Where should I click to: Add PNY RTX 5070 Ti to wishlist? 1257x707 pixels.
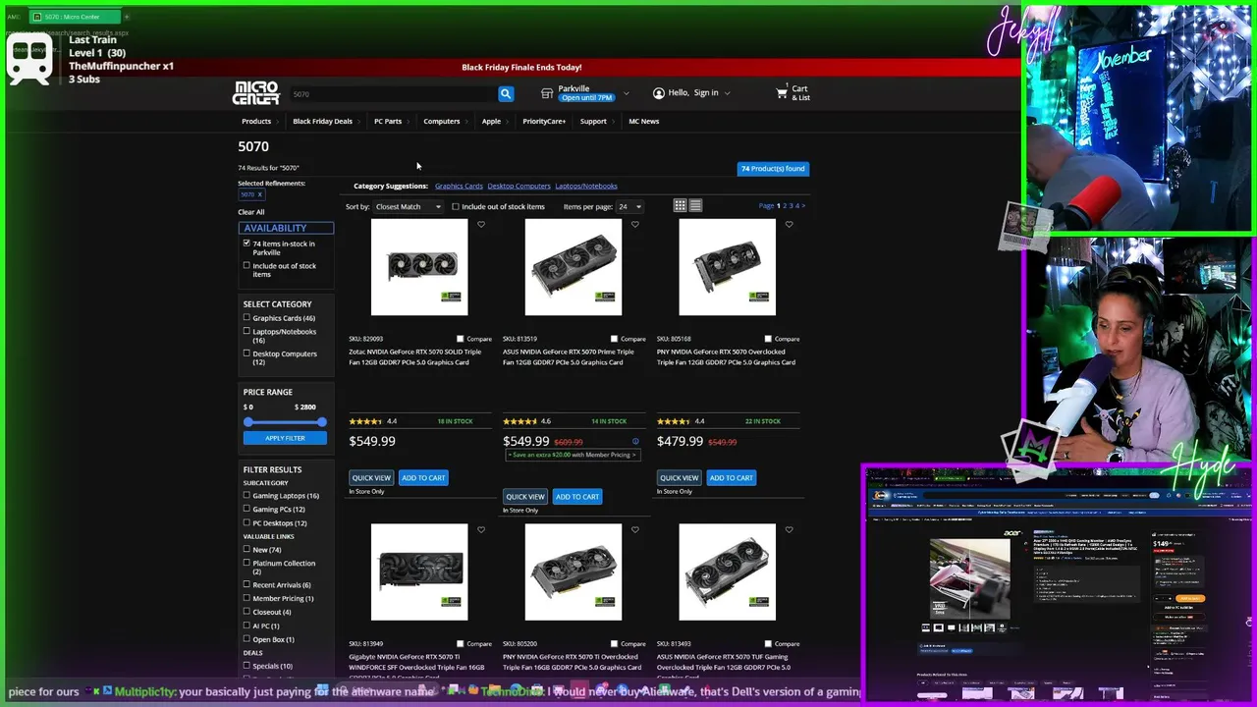(x=635, y=530)
